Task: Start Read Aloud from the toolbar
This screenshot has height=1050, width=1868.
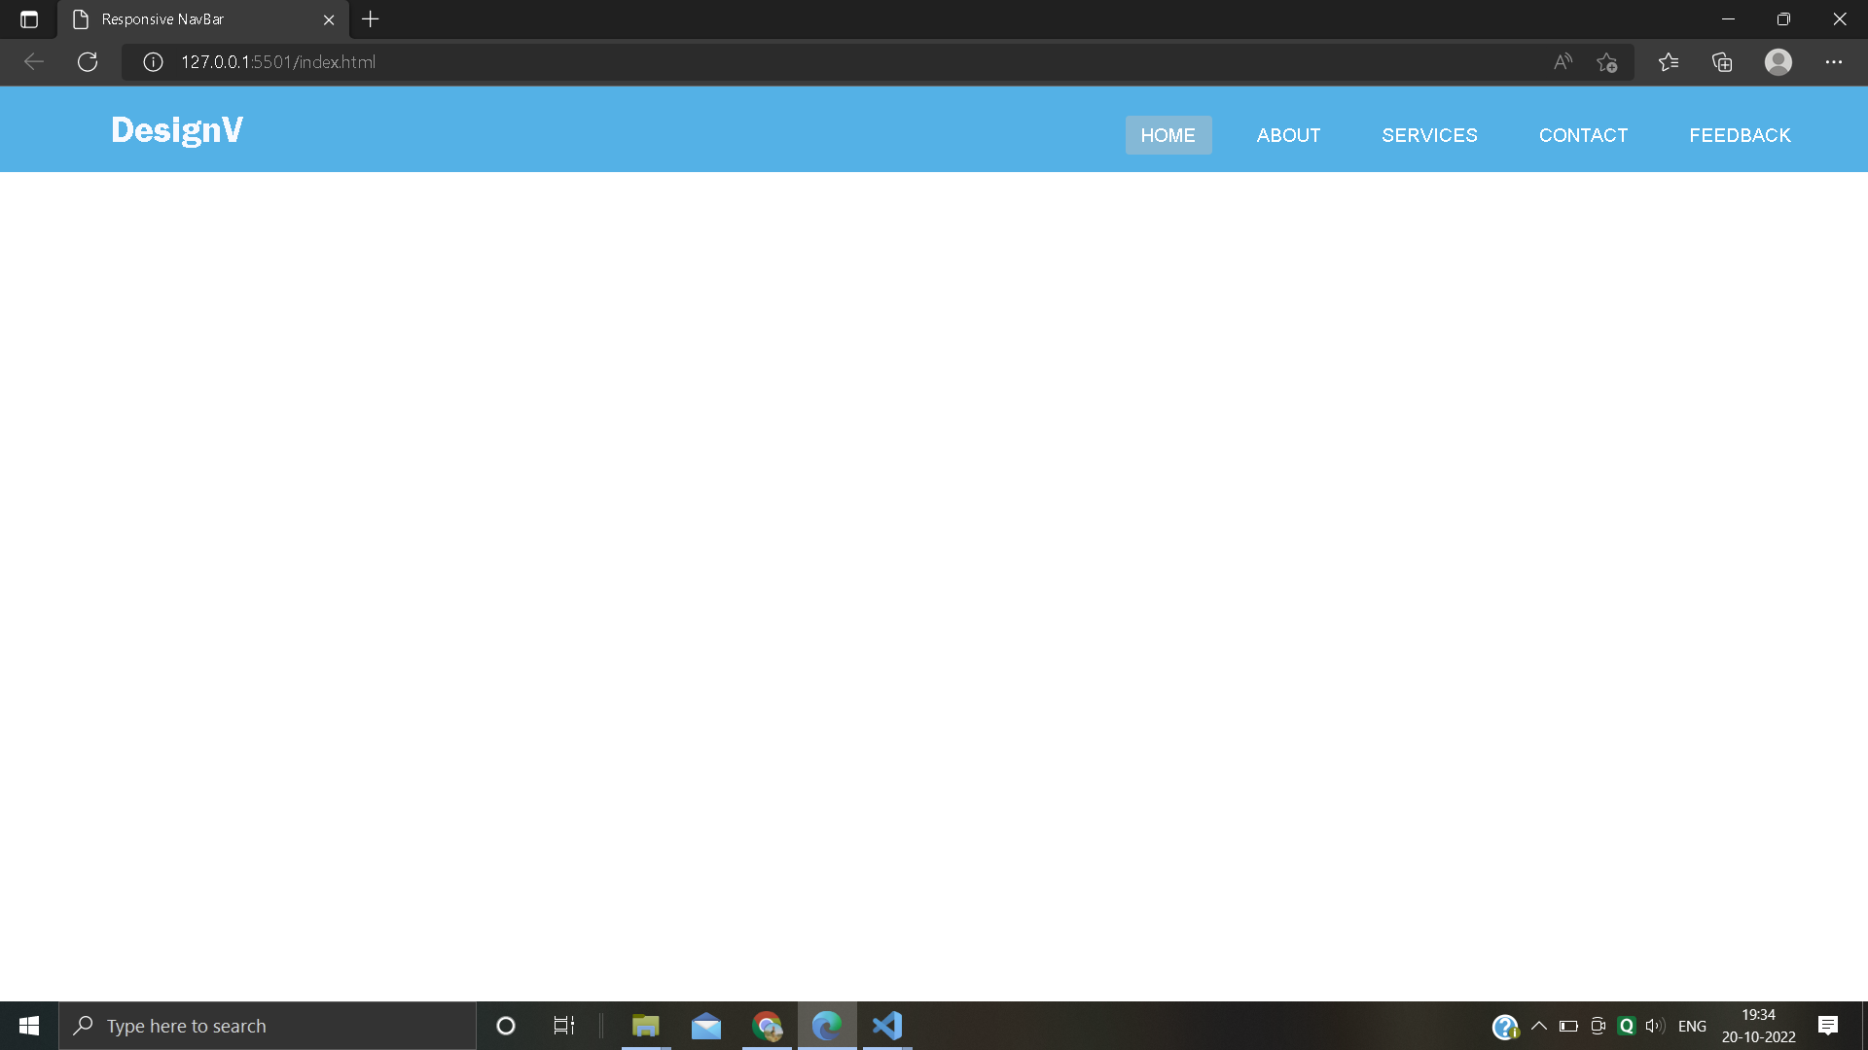Action: point(1562,61)
